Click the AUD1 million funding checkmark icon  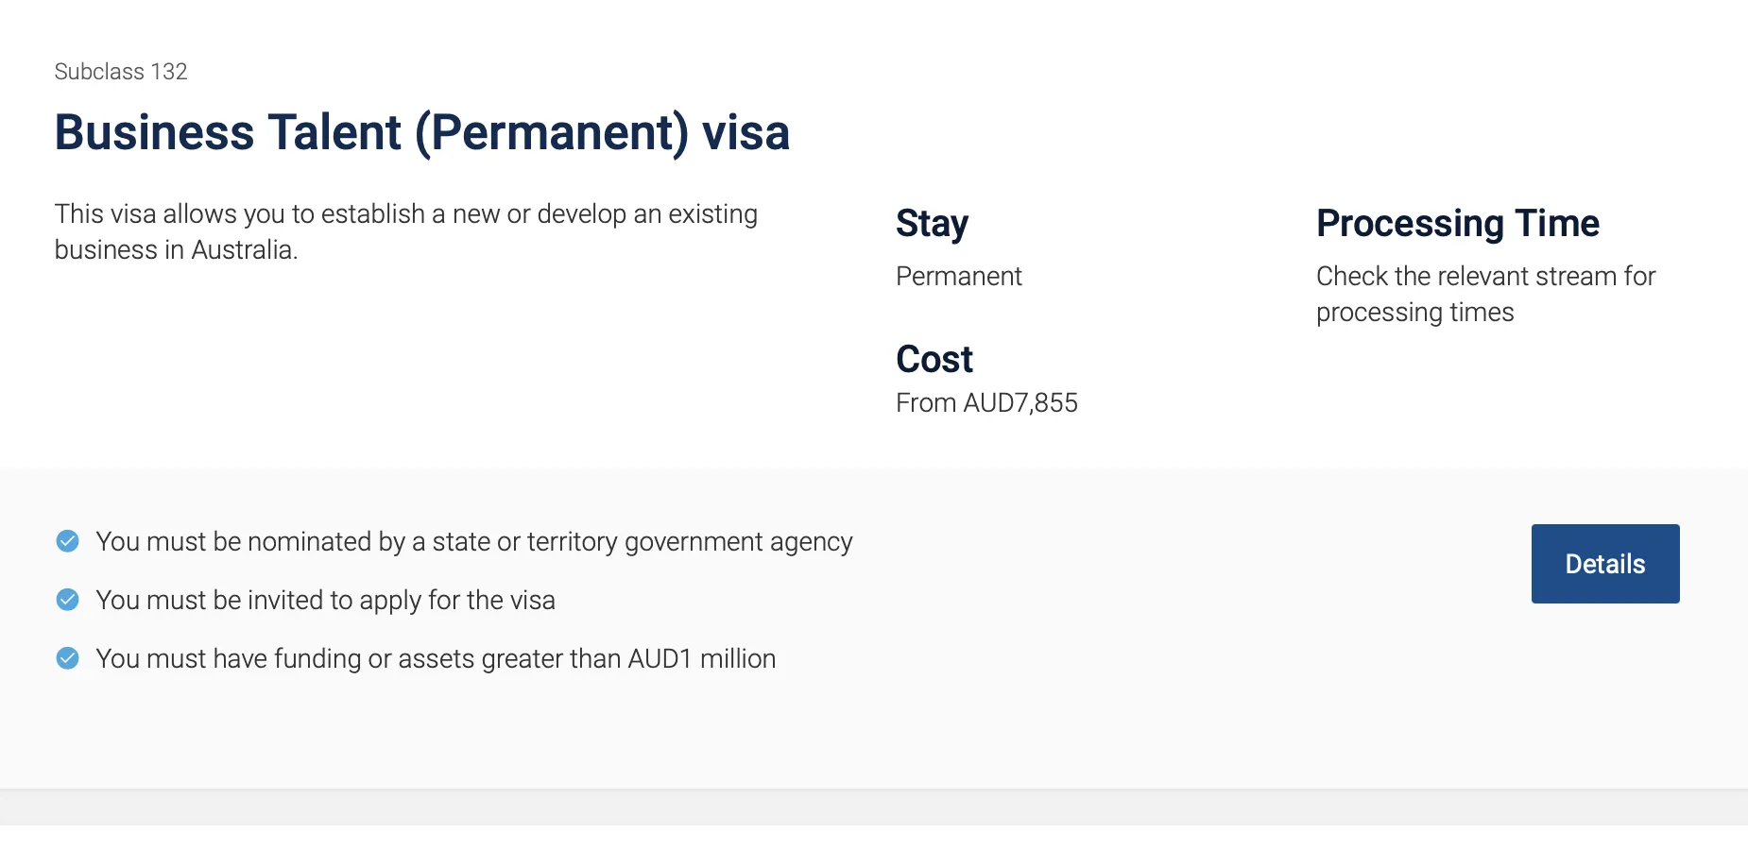point(68,658)
